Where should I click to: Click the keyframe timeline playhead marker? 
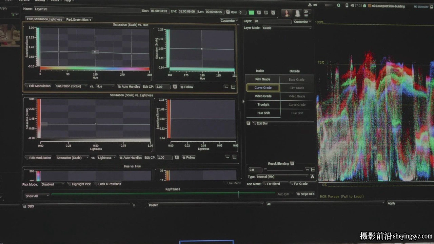pyautogui.click(x=239, y=194)
